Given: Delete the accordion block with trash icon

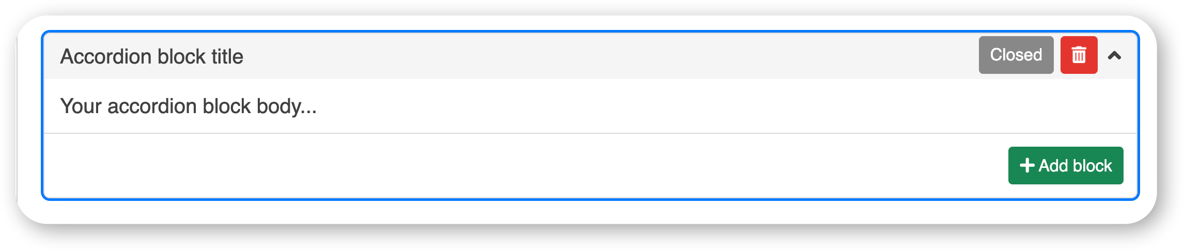Looking at the screenshot, I should [1079, 55].
